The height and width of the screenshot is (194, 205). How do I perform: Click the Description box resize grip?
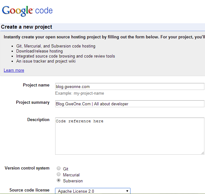[202, 153]
